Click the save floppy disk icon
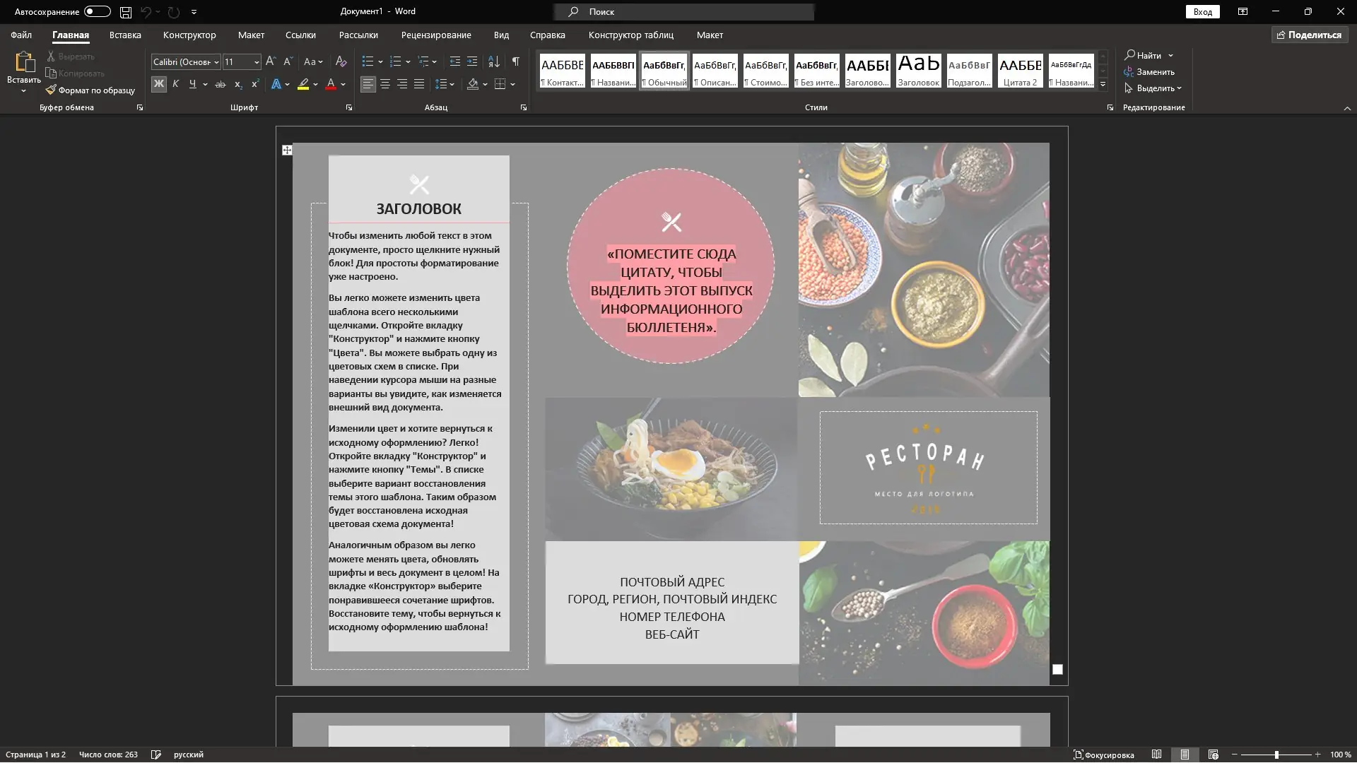This screenshot has height=763, width=1357. tap(125, 12)
